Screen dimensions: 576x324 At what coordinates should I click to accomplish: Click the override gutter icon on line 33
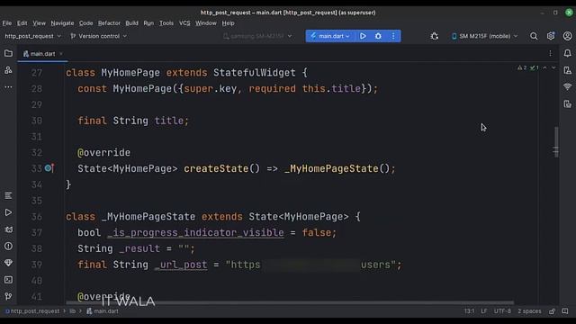pyautogui.click(x=49, y=168)
